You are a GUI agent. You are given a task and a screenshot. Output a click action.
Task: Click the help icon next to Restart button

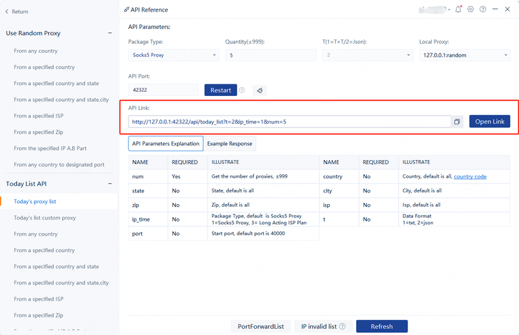[242, 90]
